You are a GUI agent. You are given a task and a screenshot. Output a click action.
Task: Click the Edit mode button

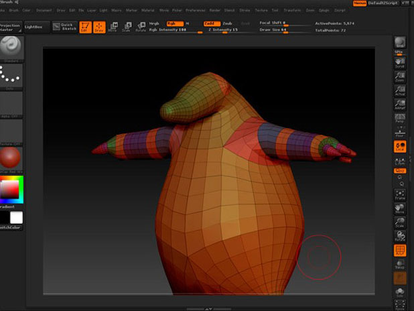84,27
